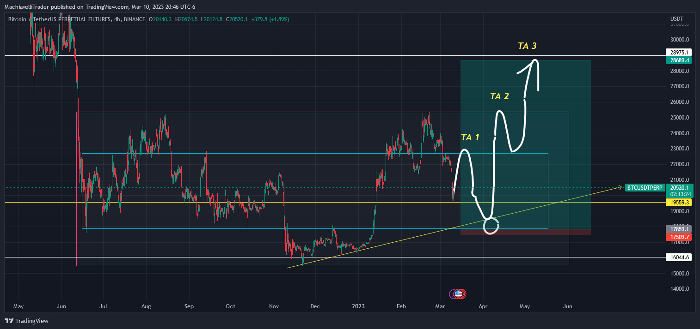Image resolution: width=700 pixels, height=329 pixels.
Task: Click the high value H20674.5
Action: coord(187,19)
